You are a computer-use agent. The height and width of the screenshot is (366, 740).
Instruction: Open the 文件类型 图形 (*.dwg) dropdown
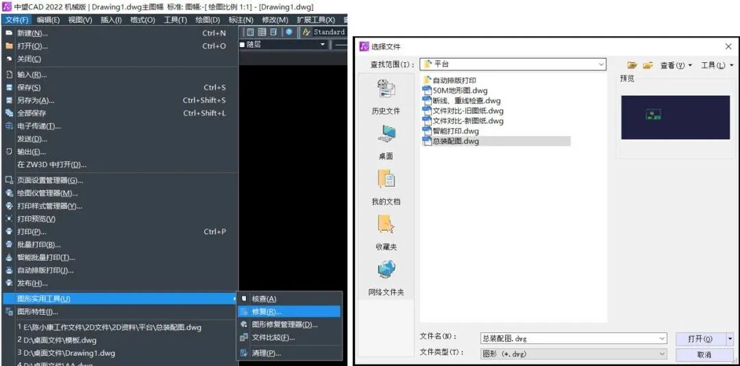[x=573, y=353]
